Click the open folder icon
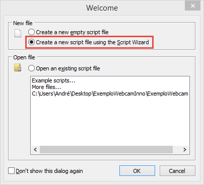The image size is (204, 185). point(18,67)
